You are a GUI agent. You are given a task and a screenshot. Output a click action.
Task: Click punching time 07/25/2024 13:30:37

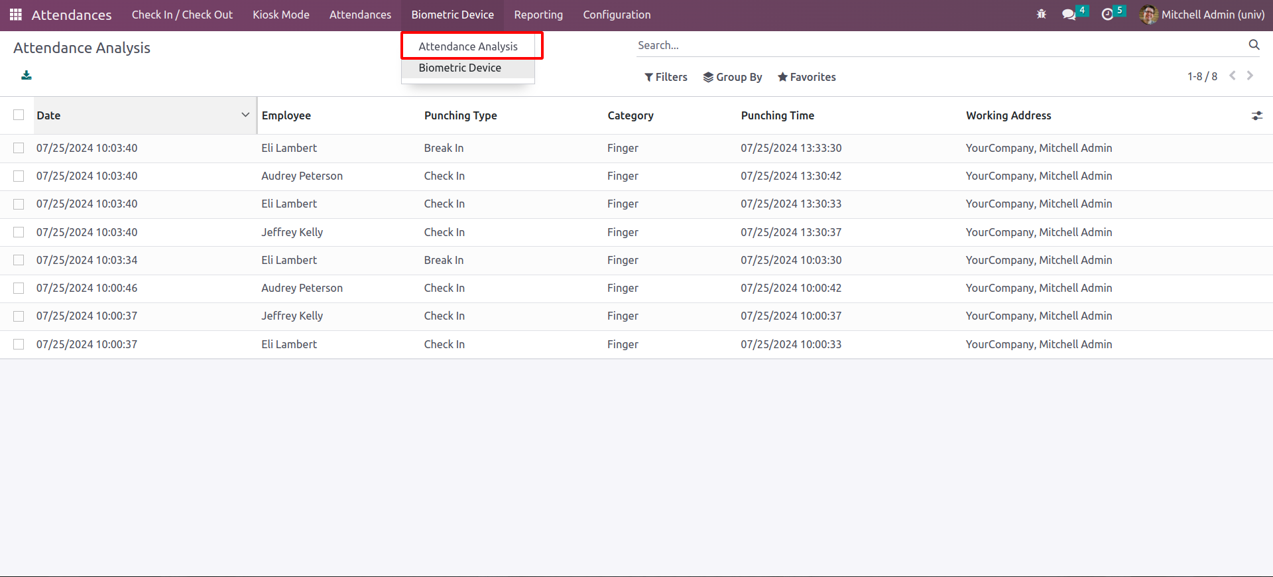(x=791, y=232)
